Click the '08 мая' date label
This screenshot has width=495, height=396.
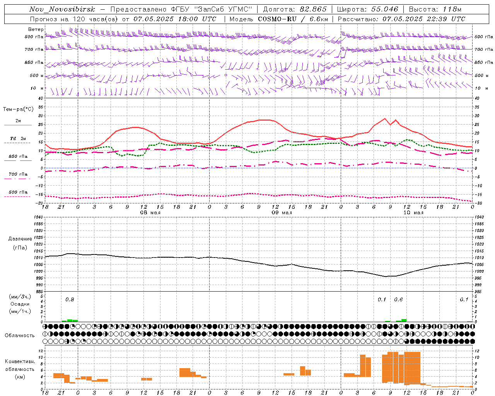click(150, 213)
